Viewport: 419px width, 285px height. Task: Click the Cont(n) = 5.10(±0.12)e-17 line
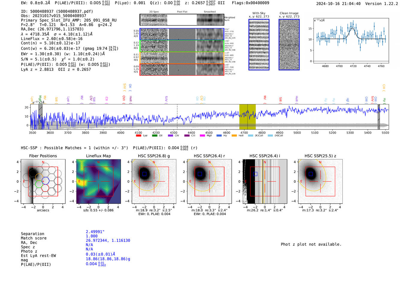tap(51, 43)
